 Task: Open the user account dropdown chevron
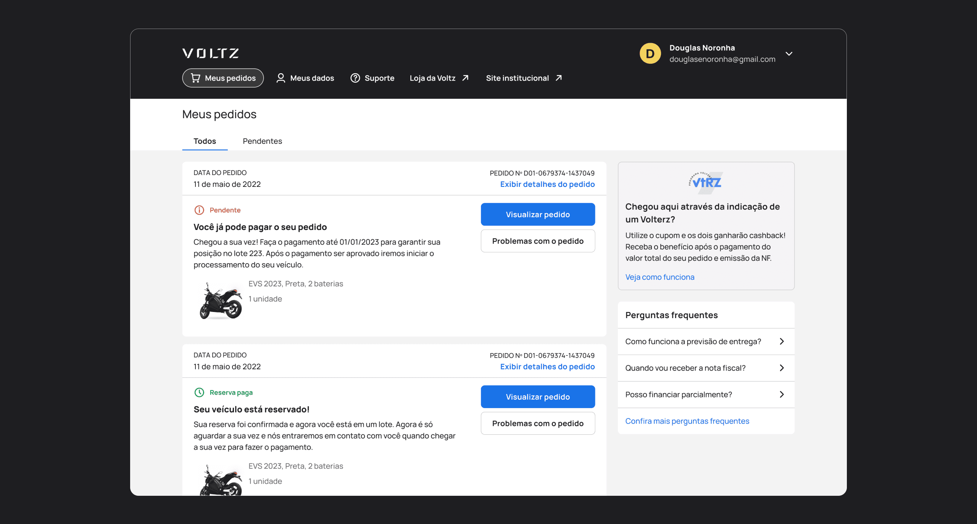coord(789,54)
